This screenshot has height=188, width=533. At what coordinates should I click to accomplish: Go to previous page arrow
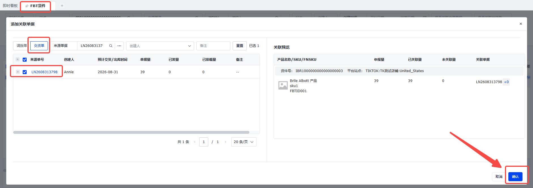click(195, 142)
